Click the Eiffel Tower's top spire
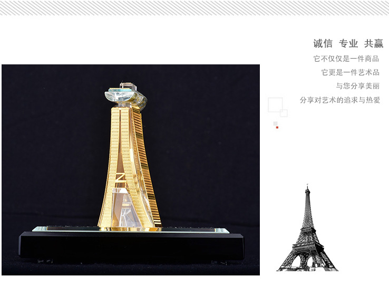The width and height of the screenshot is (389, 286). [307, 190]
